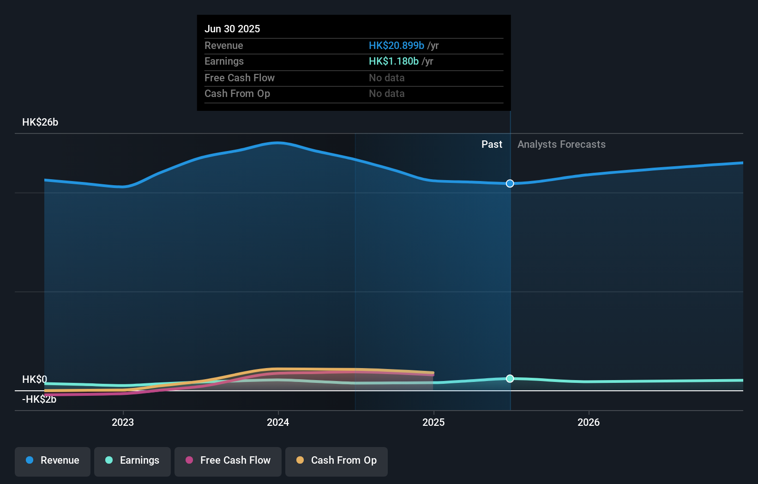758x484 pixels.
Task: Click the HK$20.899b revenue value in tooltip
Action: point(396,45)
